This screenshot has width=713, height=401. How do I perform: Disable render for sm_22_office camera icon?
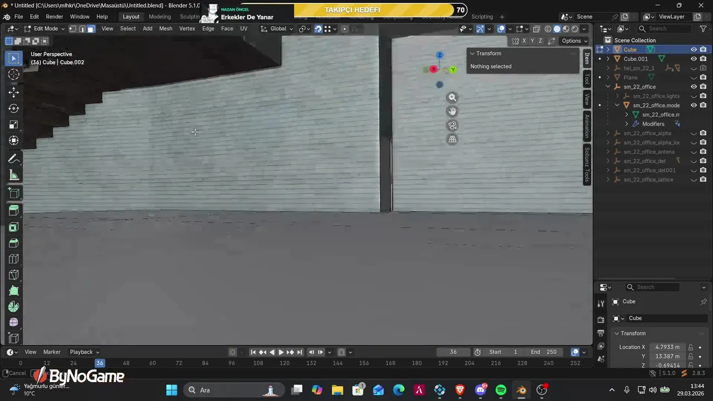point(703,87)
